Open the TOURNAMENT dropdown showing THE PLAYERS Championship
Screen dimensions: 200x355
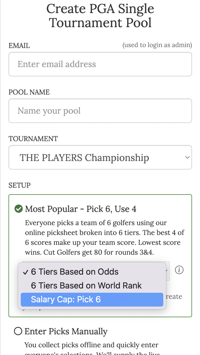[x=100, y=157]
